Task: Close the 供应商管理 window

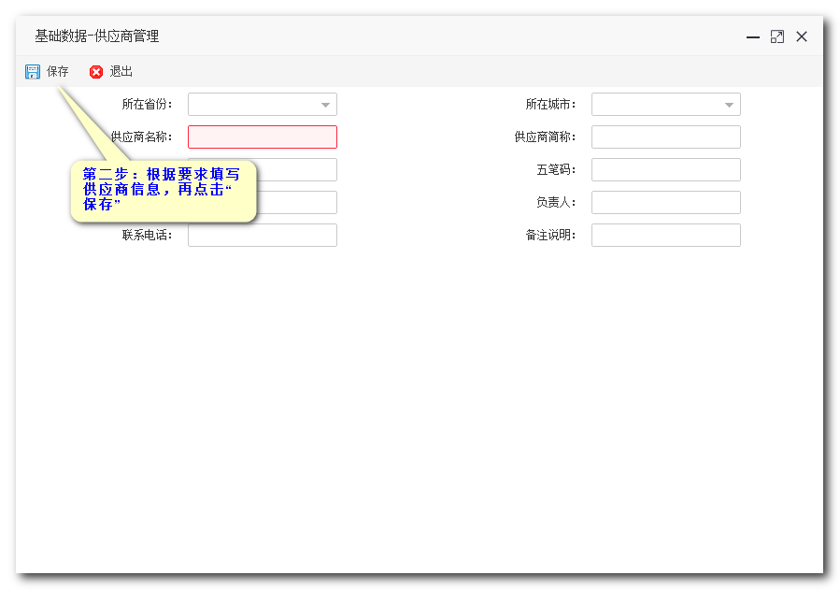Action: click(802, 37)
